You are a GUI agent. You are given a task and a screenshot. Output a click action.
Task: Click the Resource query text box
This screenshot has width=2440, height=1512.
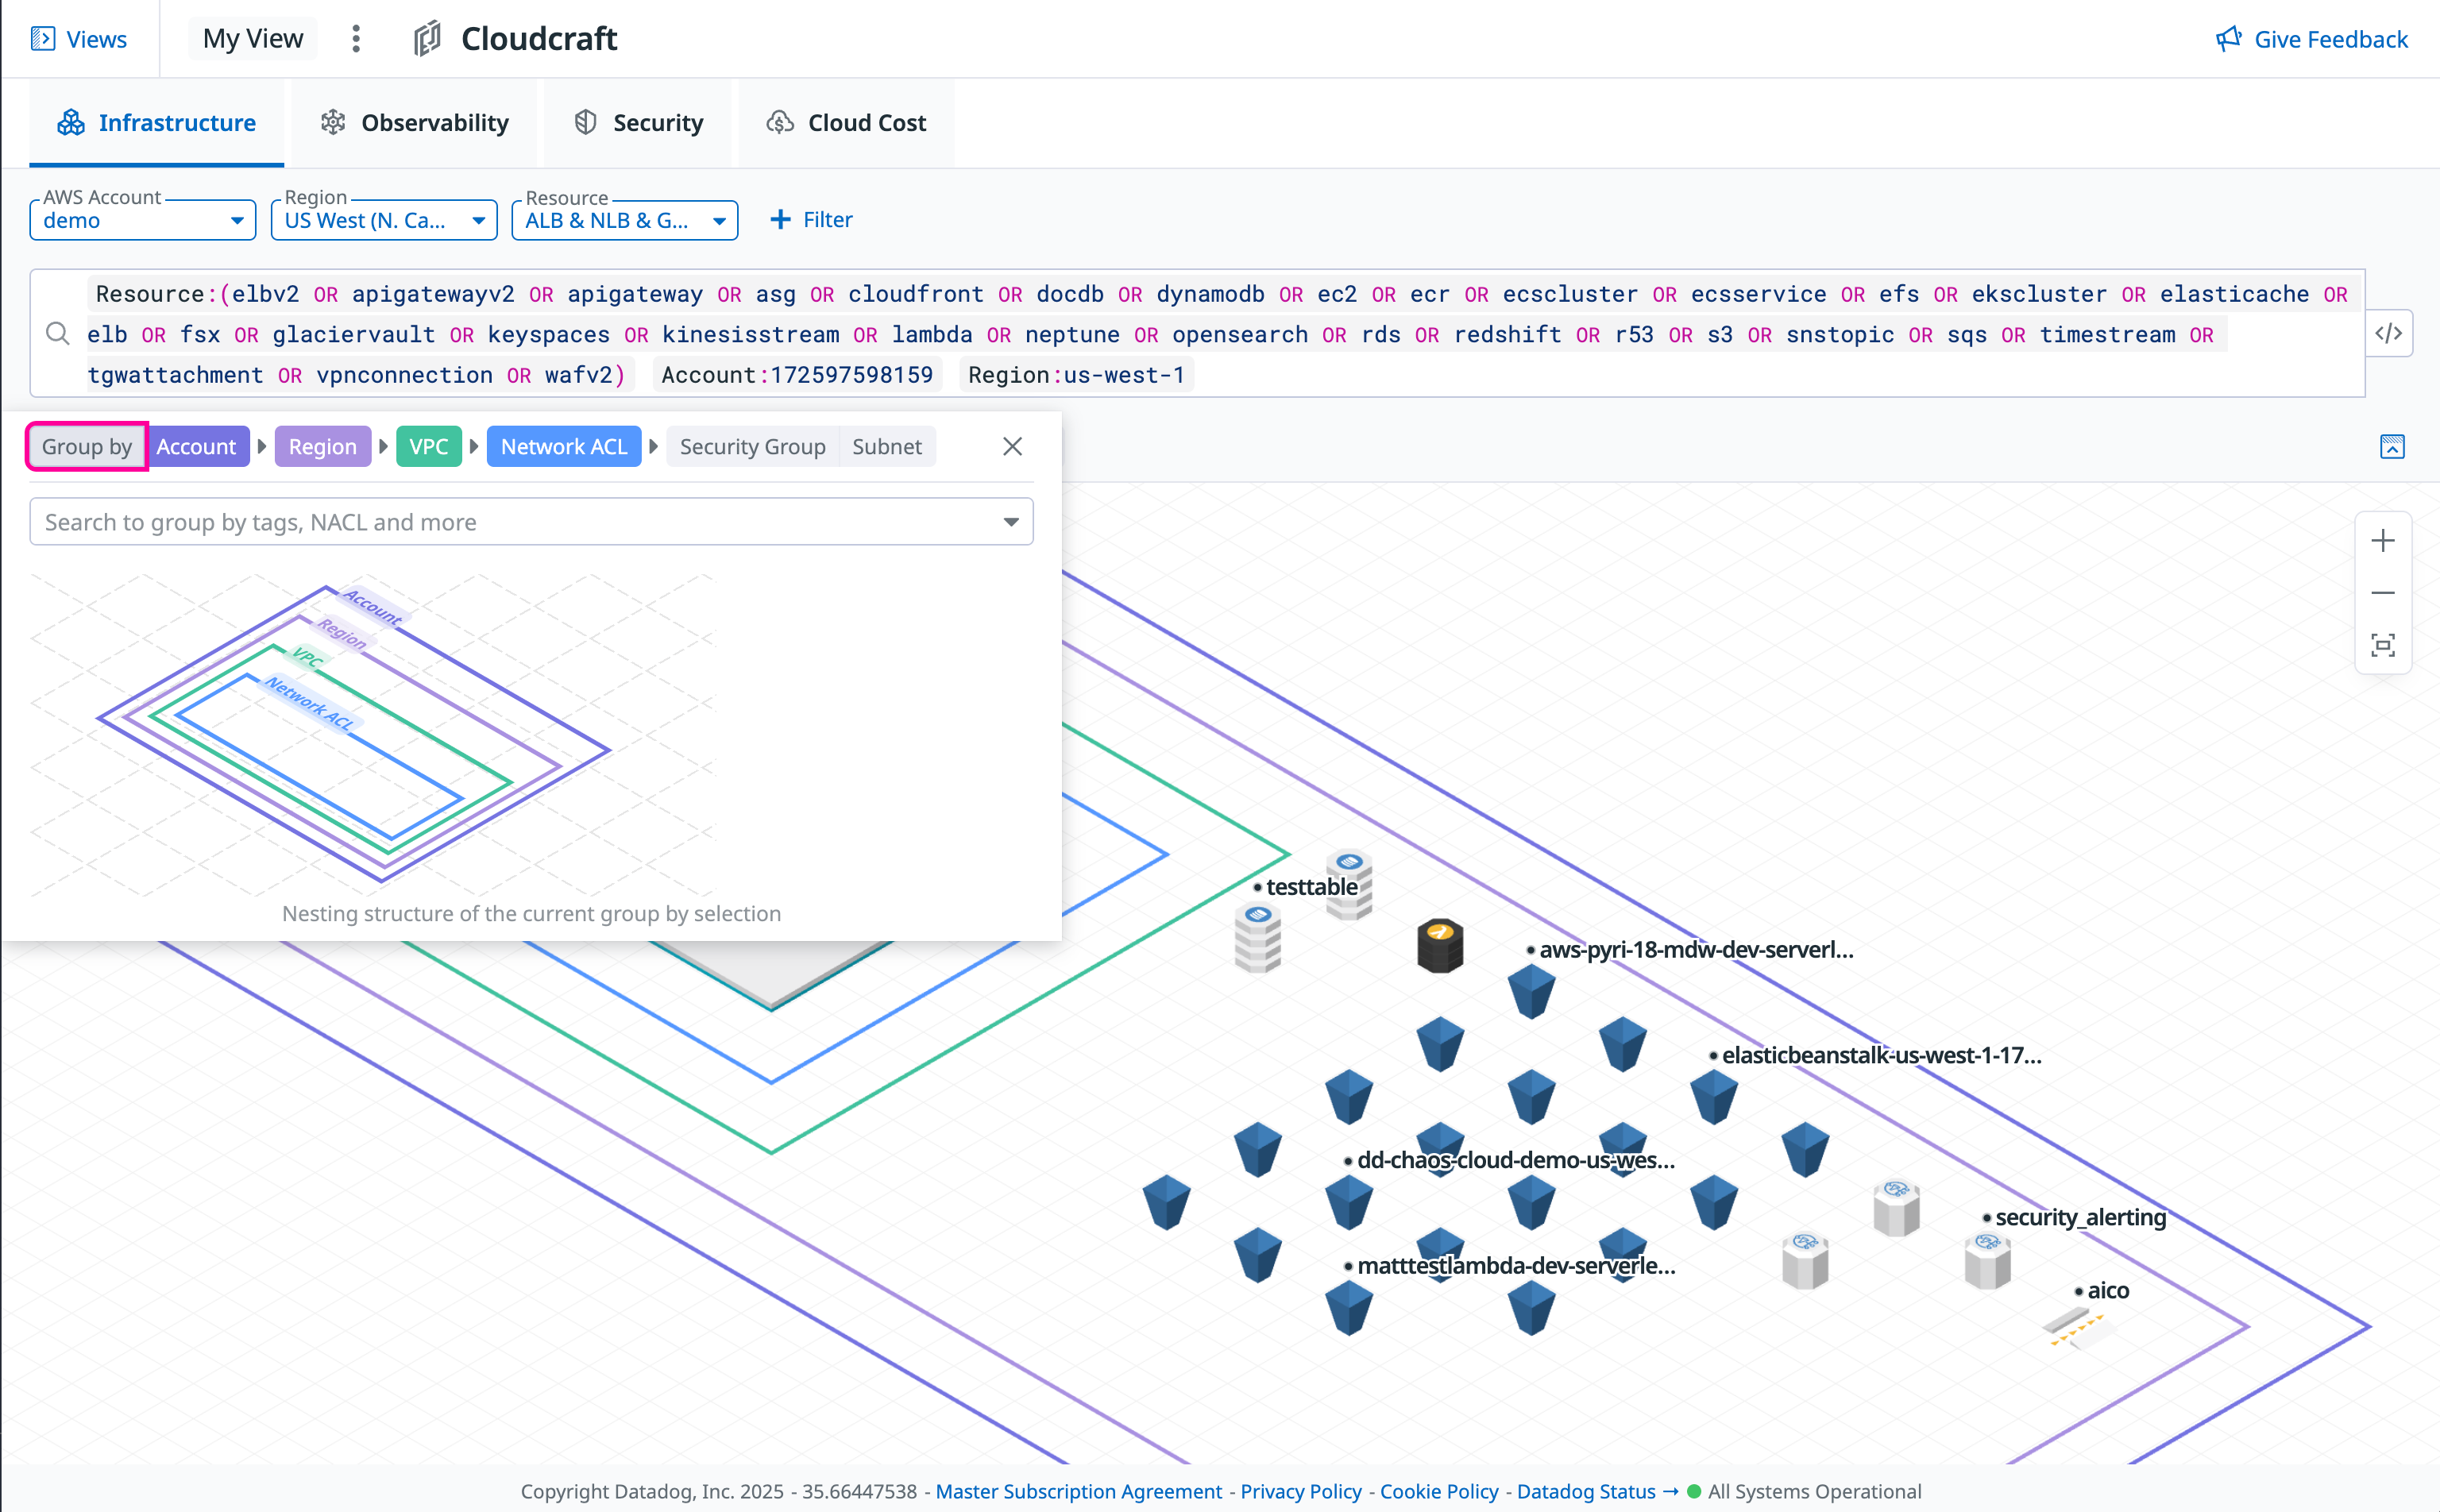point(1197,333)
